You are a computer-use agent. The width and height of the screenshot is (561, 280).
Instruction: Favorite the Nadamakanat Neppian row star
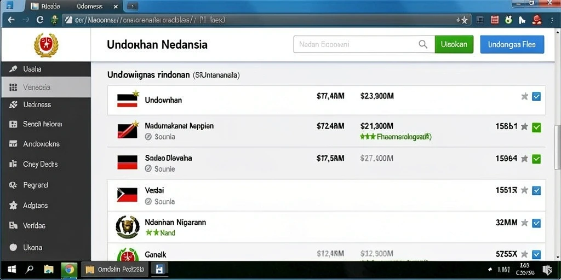(524, 126)
